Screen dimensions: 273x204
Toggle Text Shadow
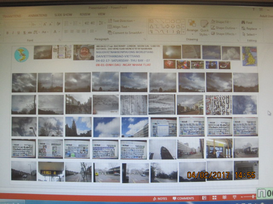(x=24, y=33)
